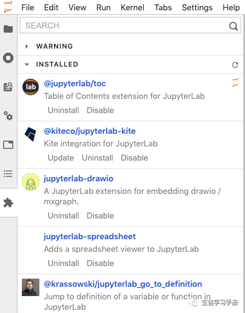Click the JupyterLab logo icon

8,7
